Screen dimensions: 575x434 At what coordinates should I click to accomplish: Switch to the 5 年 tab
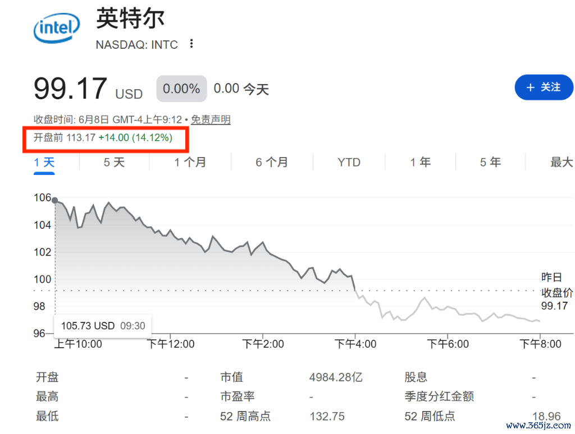490,162
